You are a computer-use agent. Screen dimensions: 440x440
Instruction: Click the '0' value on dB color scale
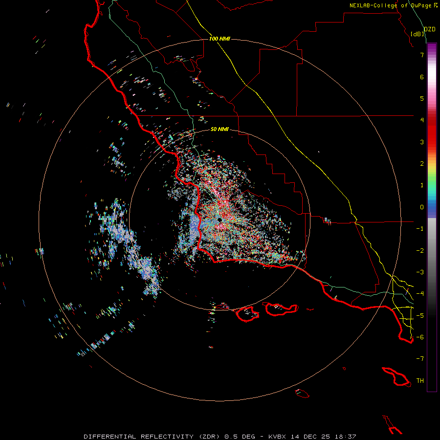click(x=422, y=207)
